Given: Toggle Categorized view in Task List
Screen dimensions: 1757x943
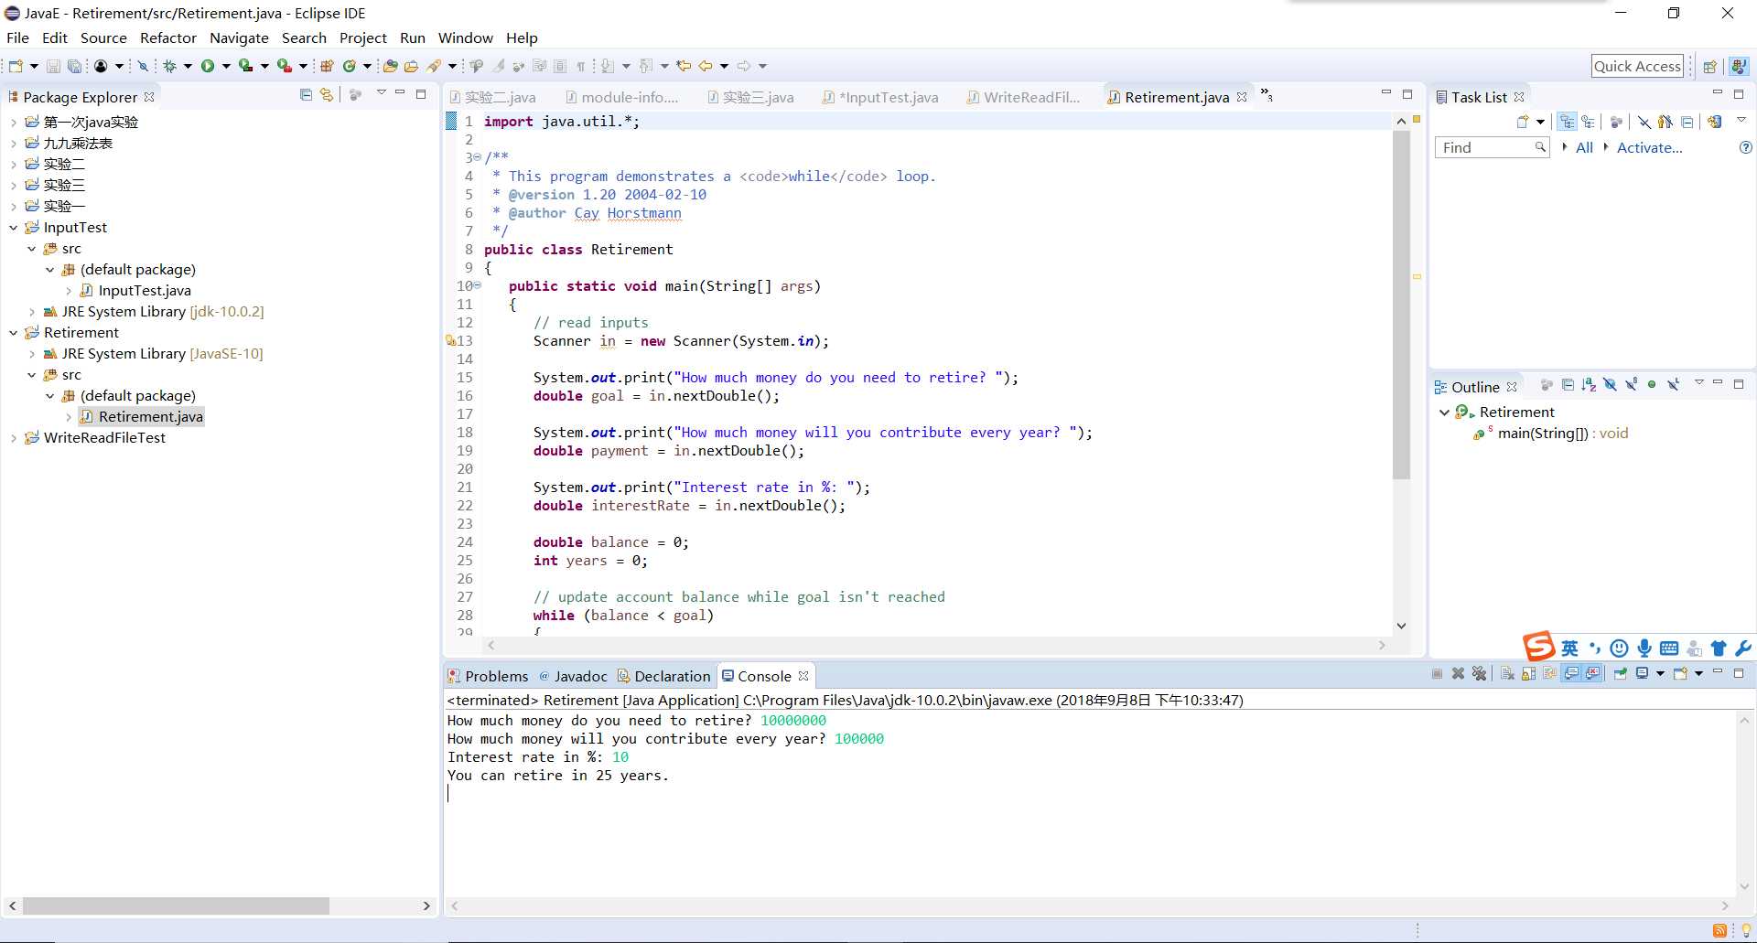Looking at the screenshot, I should (1568, 122).
